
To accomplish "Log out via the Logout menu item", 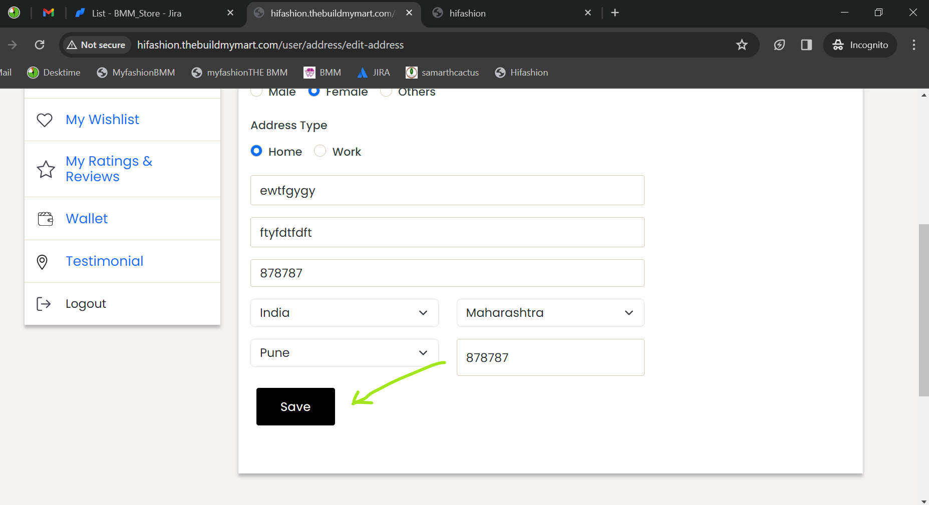I will (86, 304).
